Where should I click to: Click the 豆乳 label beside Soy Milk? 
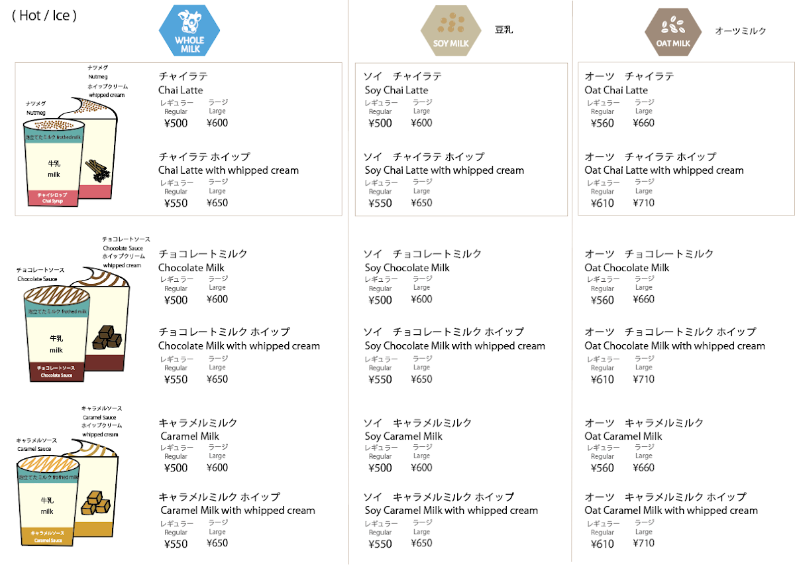[x=503, y=30]
